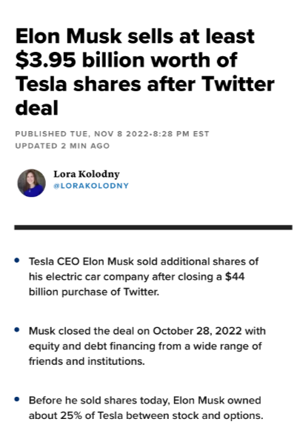The image size is (303, 436).
Task: Click the word 'deal' ending the headline
Action: click(37, 108)
